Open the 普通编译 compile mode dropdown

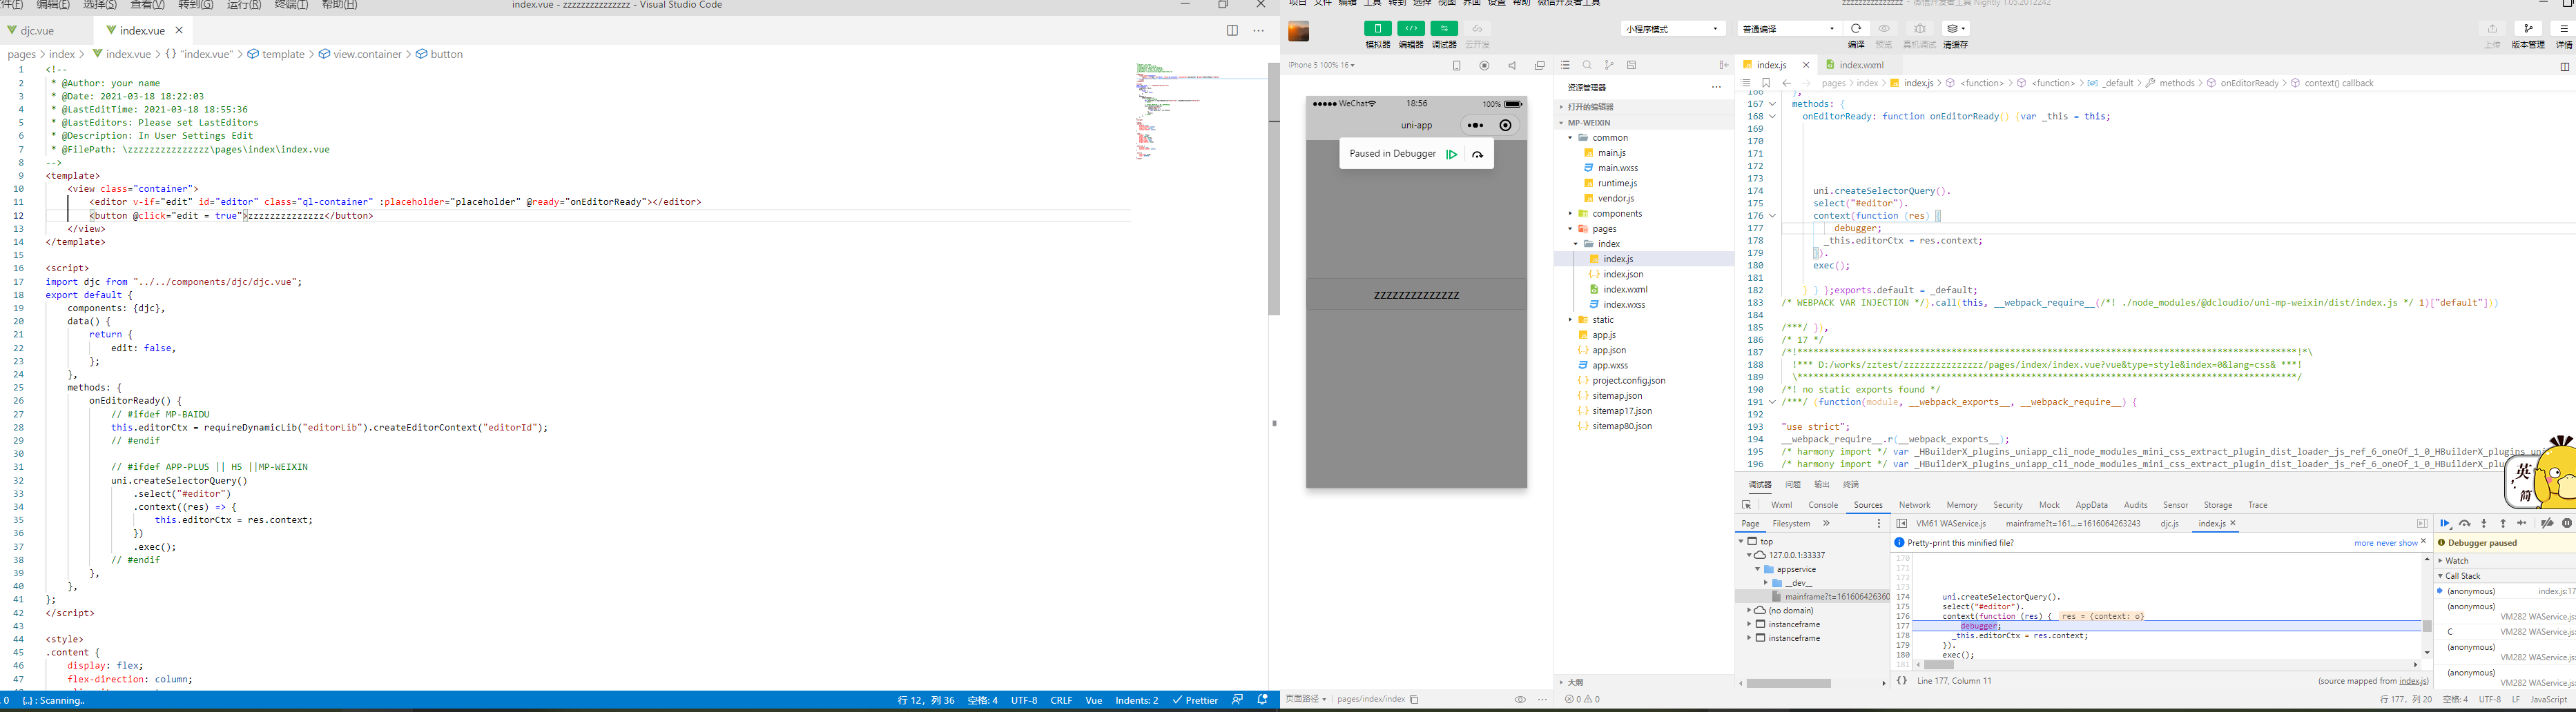click(x=1789, y=29)
